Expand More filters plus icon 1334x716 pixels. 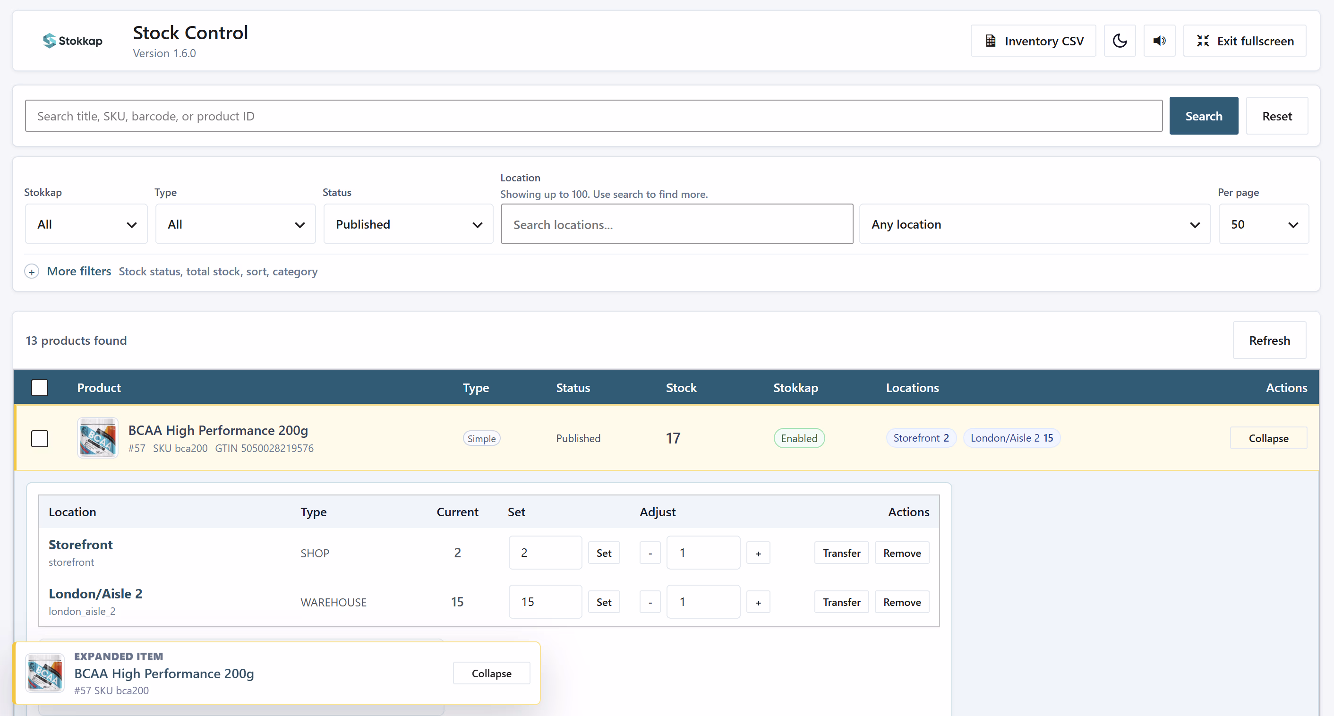(x=32, y=271)
